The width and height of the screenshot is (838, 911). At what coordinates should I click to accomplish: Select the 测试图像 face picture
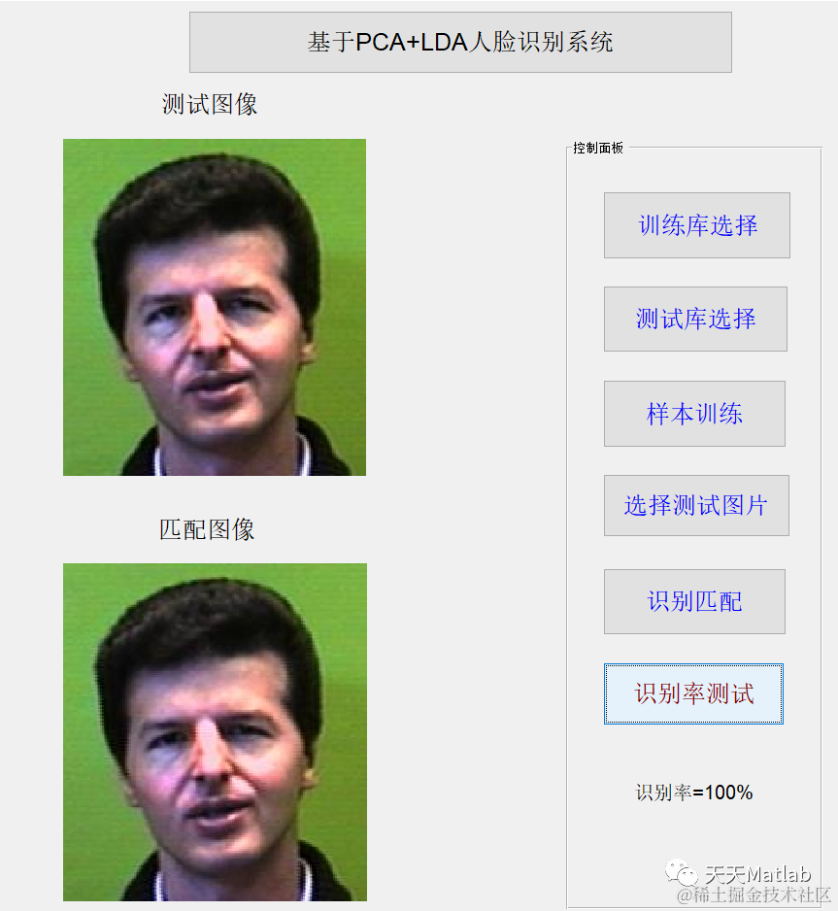(x=215, y=307)
